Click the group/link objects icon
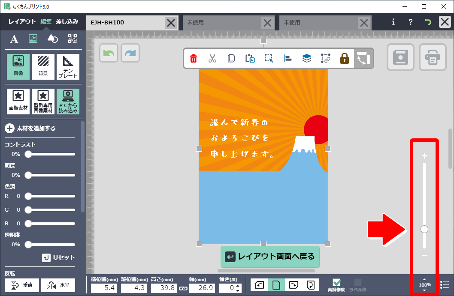 click(x=325, y=58)
